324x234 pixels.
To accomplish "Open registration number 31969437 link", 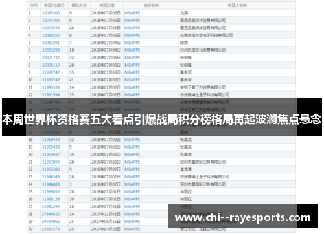I will [51, 154].
